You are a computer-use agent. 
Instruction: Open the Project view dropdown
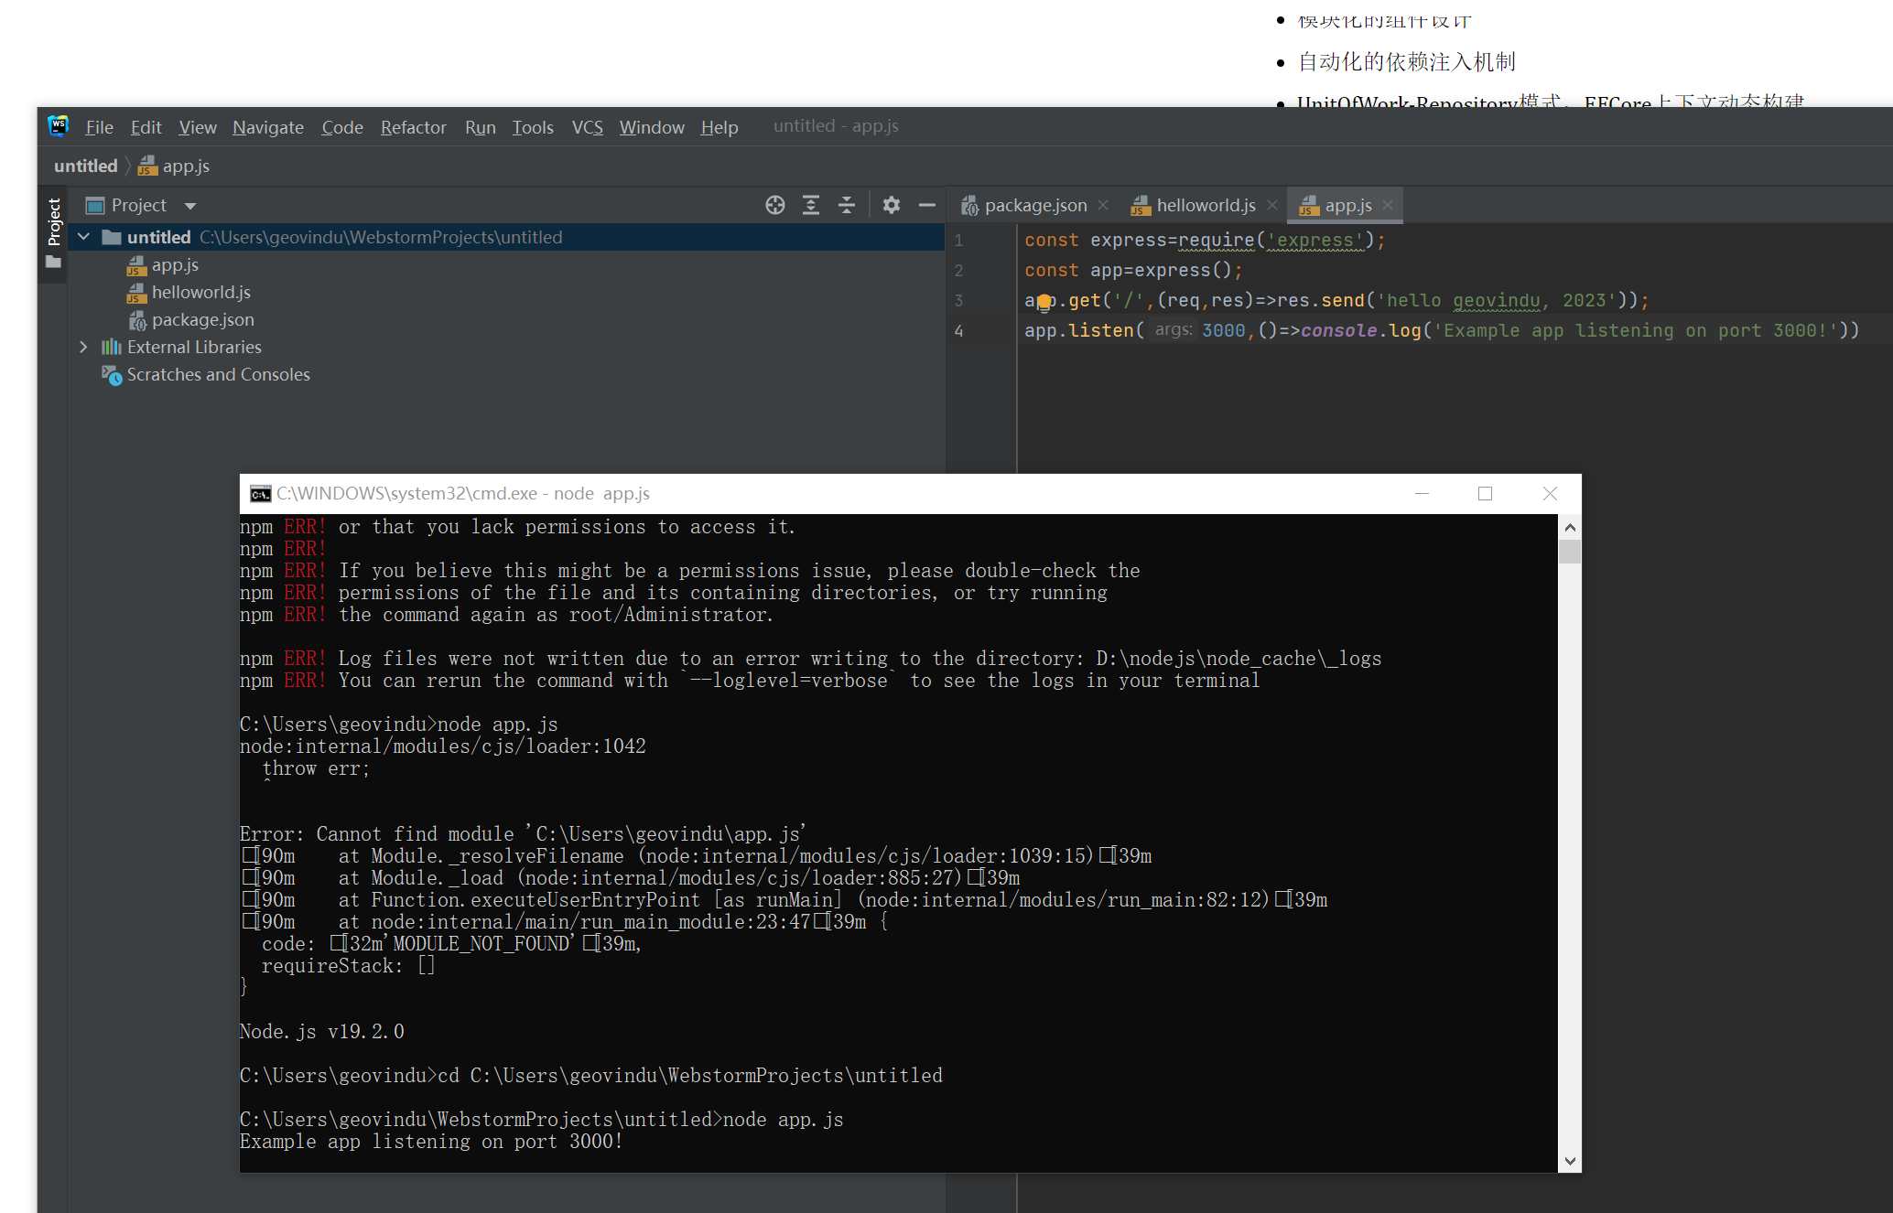tap(190, 206)
